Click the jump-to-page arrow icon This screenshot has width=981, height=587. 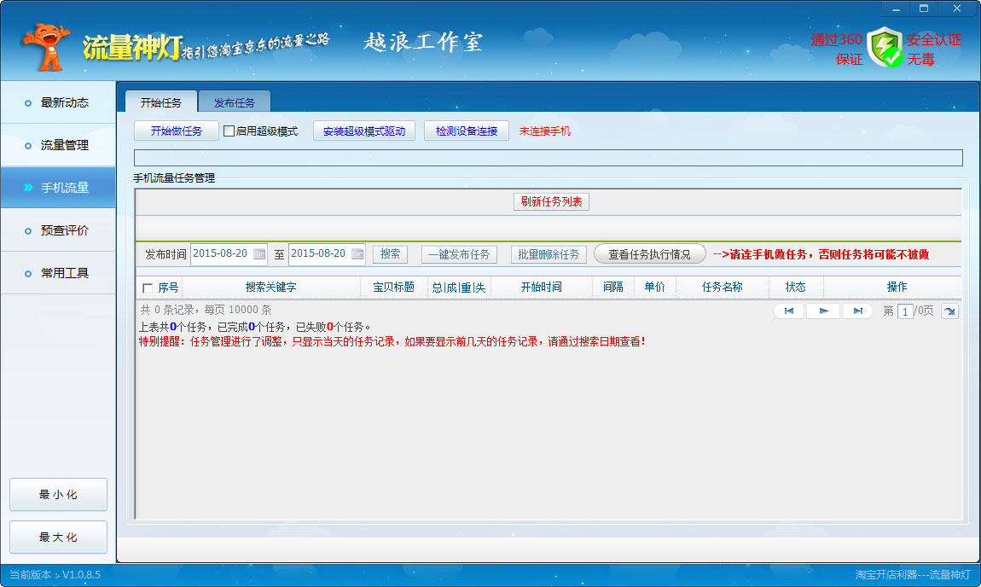point(949,311)
